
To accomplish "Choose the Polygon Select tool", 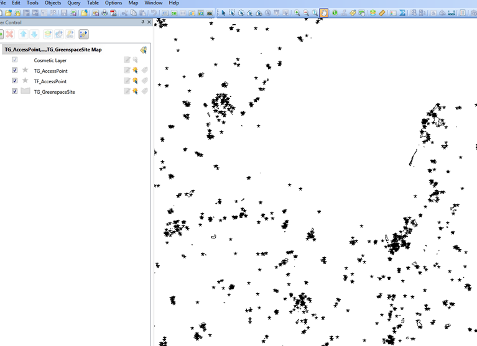I will [x=250, y=13].
